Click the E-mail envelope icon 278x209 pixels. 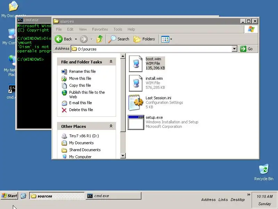(64, 103)
